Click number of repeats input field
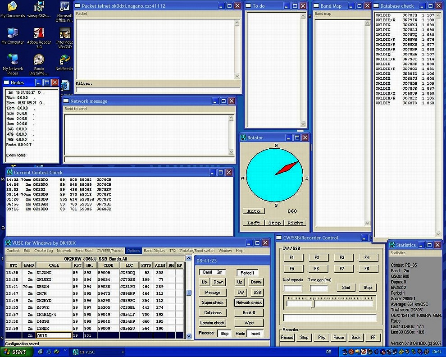446x357 pixels. [293, 288]
